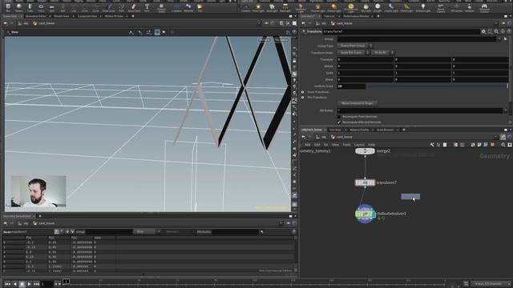Switch to the Tree View tab
Image resolution: width=513 pixels, height=288 pixels.
click(335, 130)
